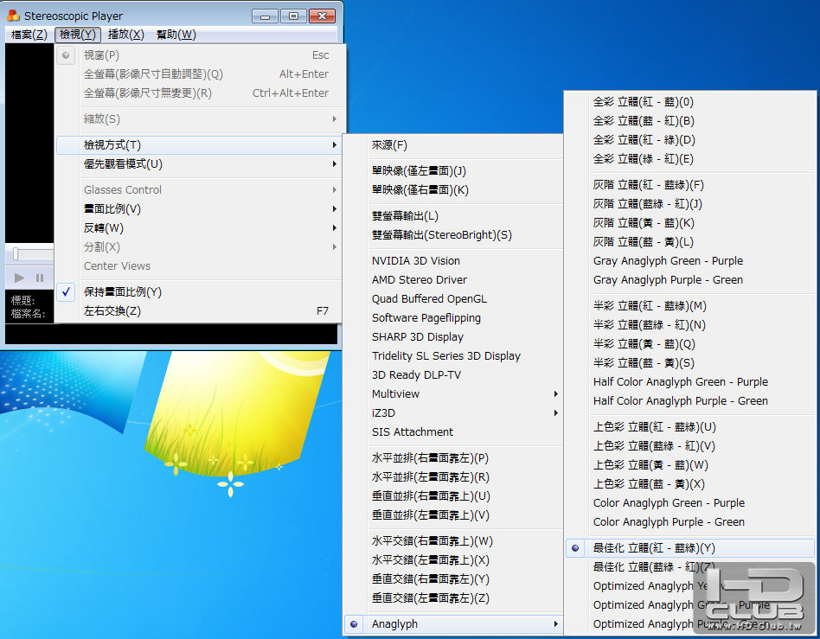Expand the 檢視方式(T) submenu

(x=199, y=145)
